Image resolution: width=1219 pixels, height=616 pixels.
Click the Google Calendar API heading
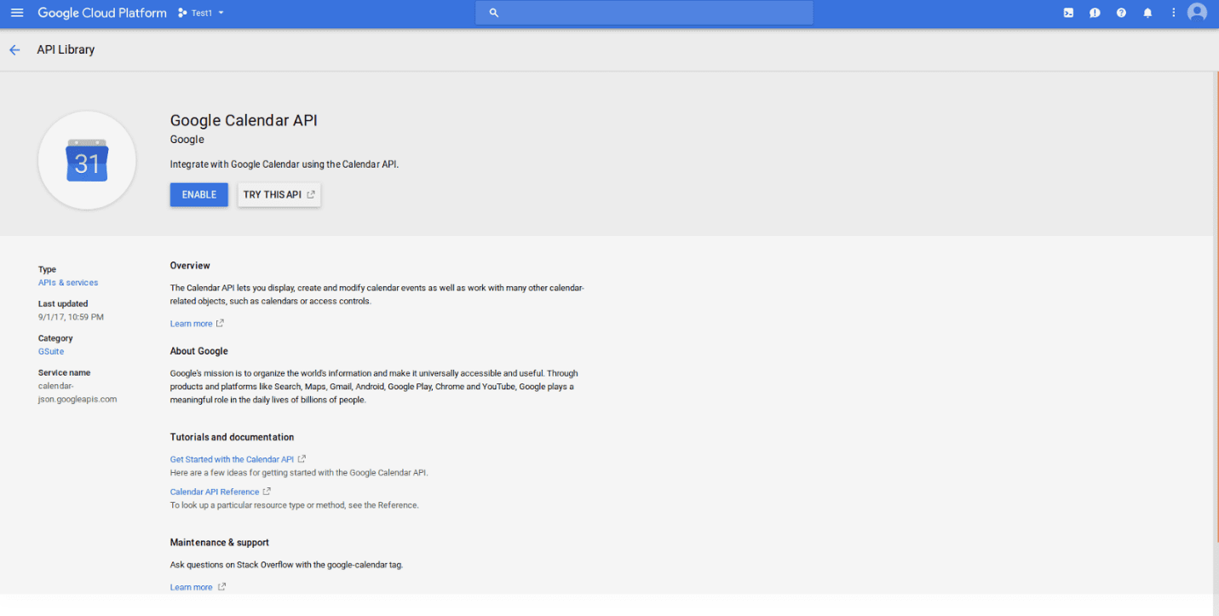244,120
